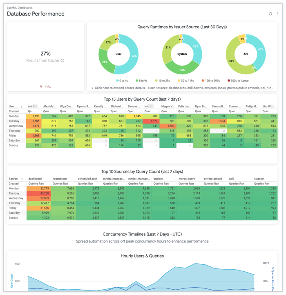Click the red down-triangle change indicator
This screenshot has height=295, width=286.
(x=41, y=87)
